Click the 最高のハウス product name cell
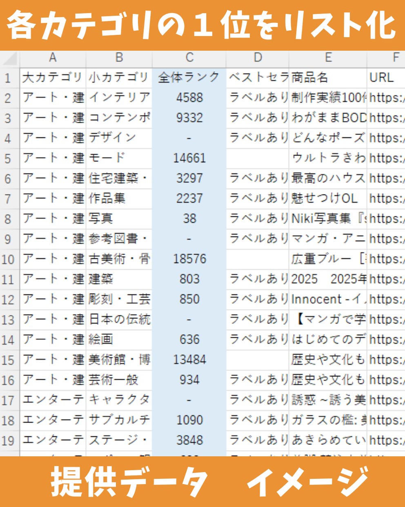The image size is (405, 507). click(328, 179)
